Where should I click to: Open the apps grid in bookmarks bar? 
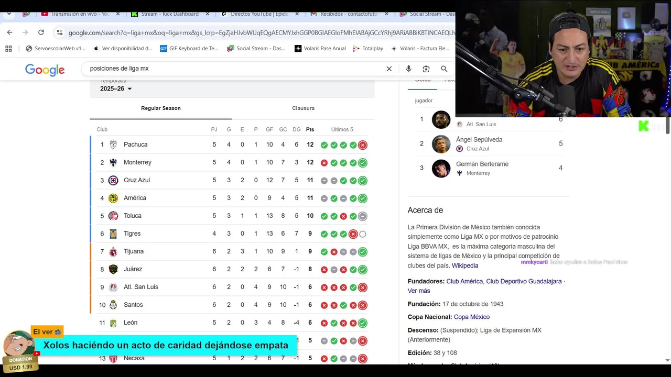tap(8, 48)
